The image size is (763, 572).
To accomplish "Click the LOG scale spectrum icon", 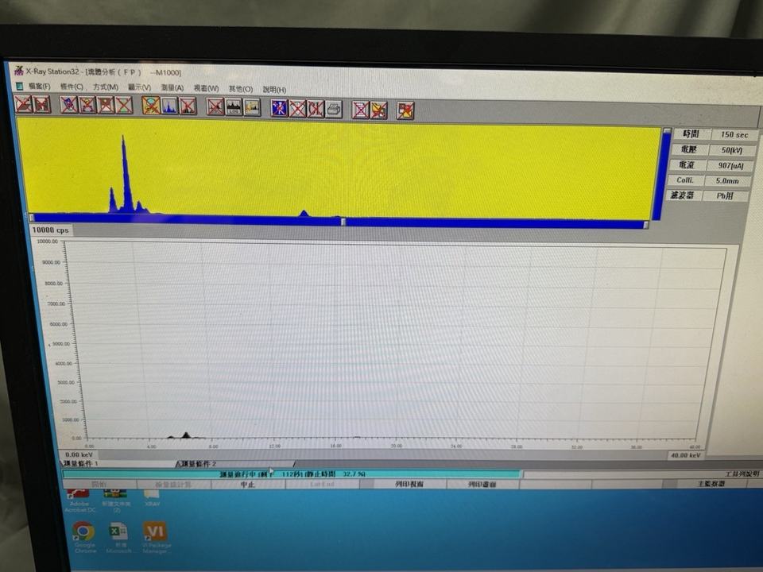I will (x=234, y=107).
